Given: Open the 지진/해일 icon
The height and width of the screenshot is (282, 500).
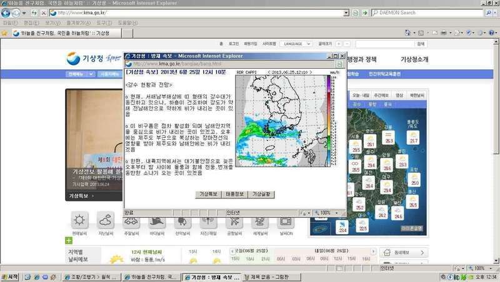Looking at the screenshot, I should tap(208, 223).
